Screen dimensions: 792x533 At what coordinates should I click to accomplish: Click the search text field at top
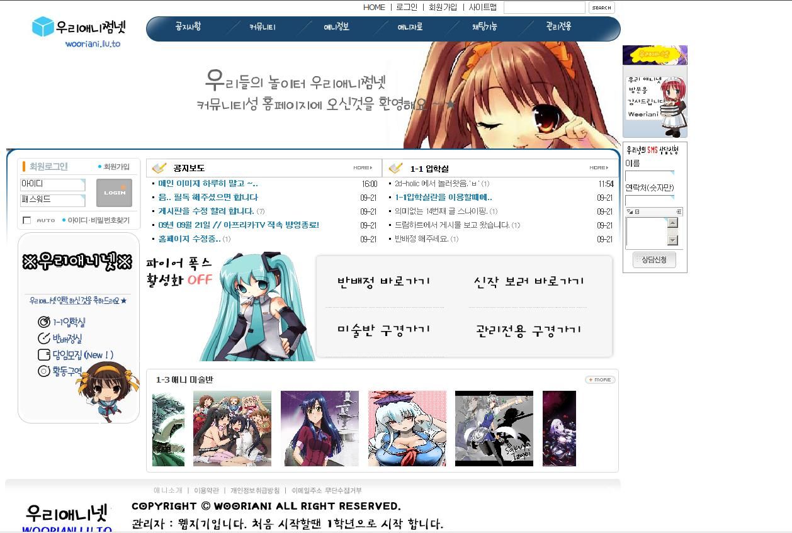(545, 8)
